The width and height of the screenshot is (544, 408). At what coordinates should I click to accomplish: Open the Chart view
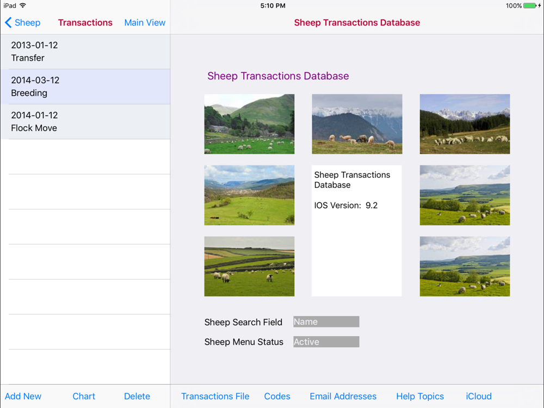[x=84, y=396]
